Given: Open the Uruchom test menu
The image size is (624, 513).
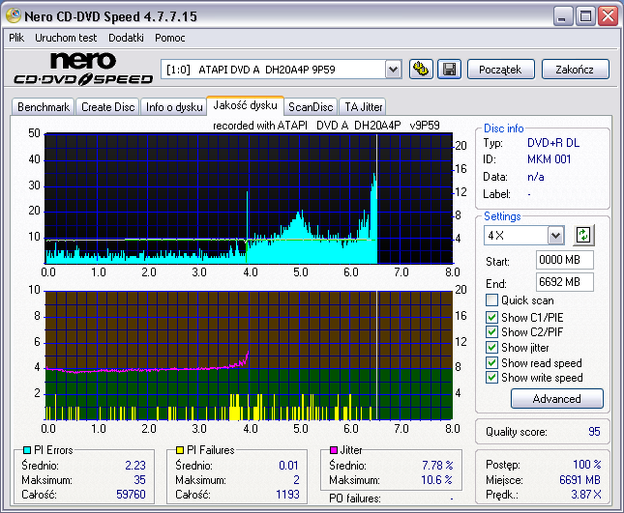Looking at the screenshot, I should click(x=66, y=38).
